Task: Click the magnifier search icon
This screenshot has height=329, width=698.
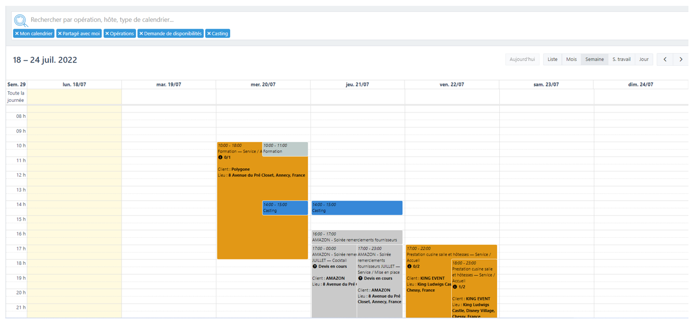Action: [21, 20]
